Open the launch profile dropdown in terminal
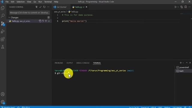Viewport: 192px width, 108px height. click(x=183, y=63)
